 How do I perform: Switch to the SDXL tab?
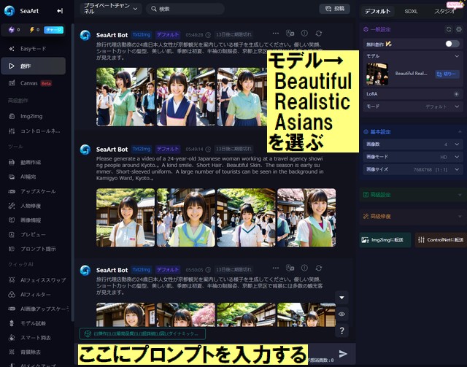point(411,12)
